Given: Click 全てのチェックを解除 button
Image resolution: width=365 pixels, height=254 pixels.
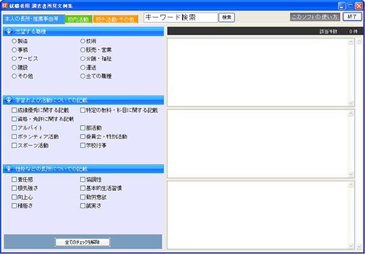Looking at the screenshot, I should (82, 242).
